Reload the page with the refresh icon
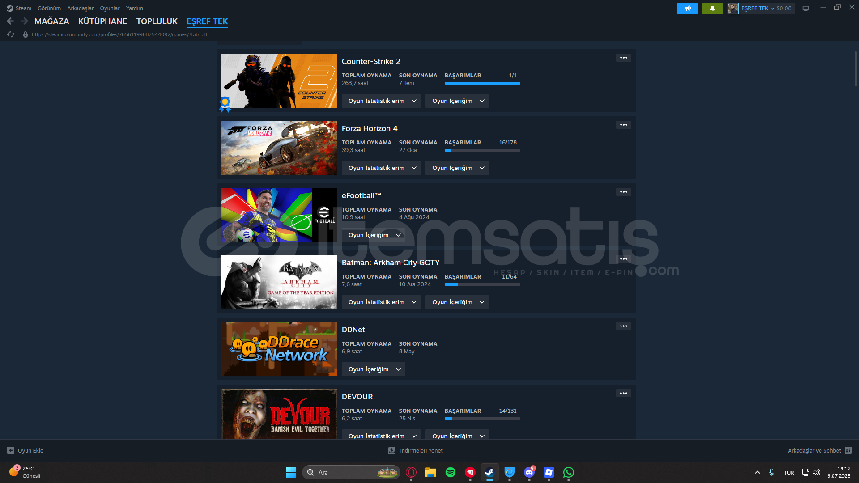Image resolution: width=859 pixels, height=483 pixels. pos(11,34)
